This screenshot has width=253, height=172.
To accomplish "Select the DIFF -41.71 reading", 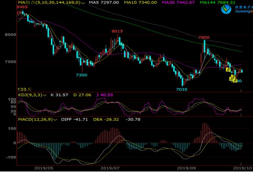I will pyautogui.click(x=74, y=119).
